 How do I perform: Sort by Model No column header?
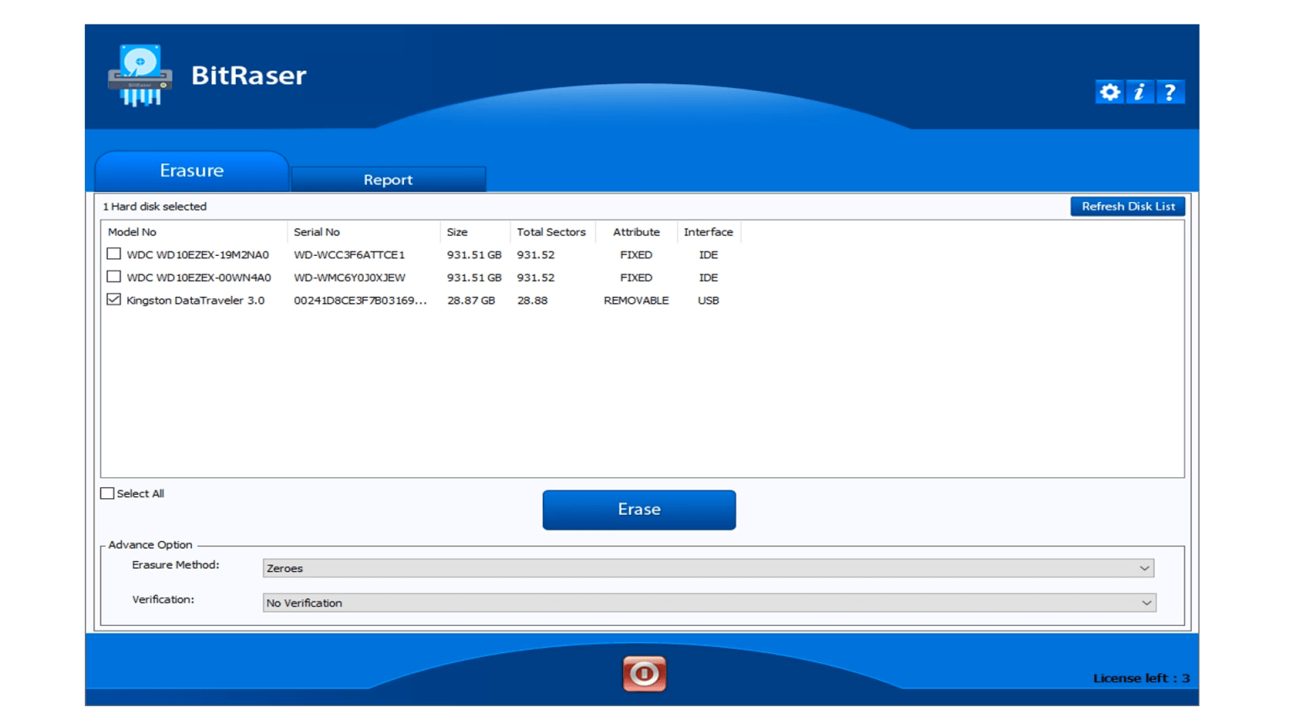click(132, 232)
